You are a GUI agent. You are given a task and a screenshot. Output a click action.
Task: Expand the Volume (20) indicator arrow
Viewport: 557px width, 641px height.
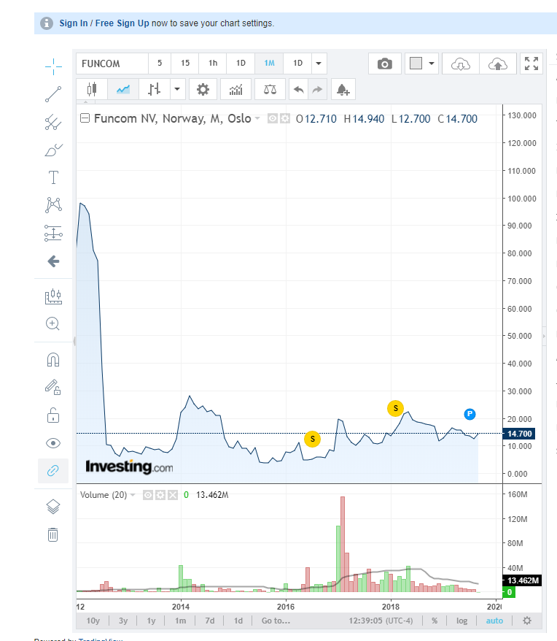coord(133,495)
